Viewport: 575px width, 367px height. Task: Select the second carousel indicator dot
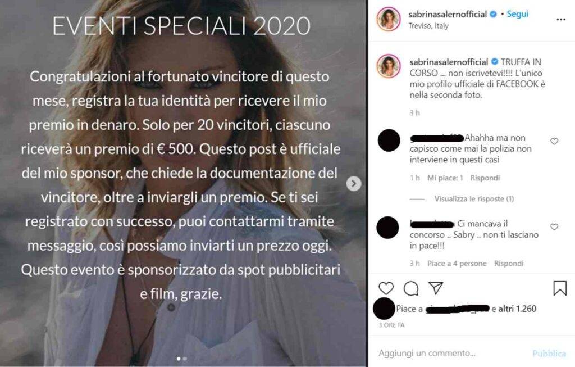[185, 359]
